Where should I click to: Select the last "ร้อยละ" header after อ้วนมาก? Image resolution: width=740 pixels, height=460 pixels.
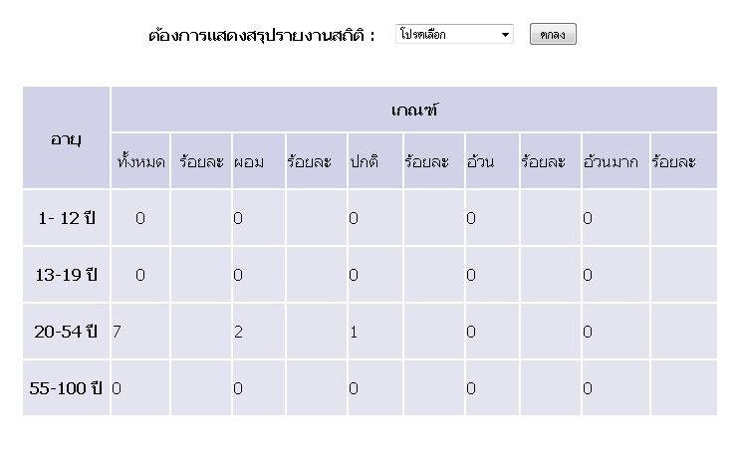click(x=673, y=161)
